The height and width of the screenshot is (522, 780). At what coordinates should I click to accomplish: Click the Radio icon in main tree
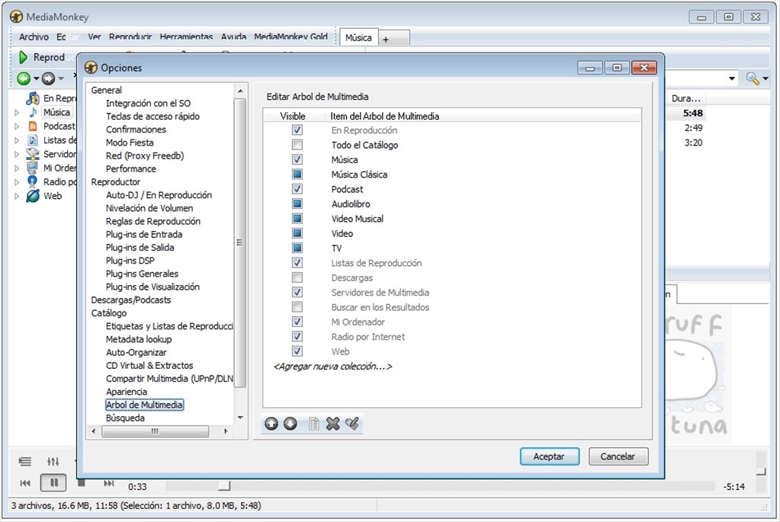click(x=33, y=181)
